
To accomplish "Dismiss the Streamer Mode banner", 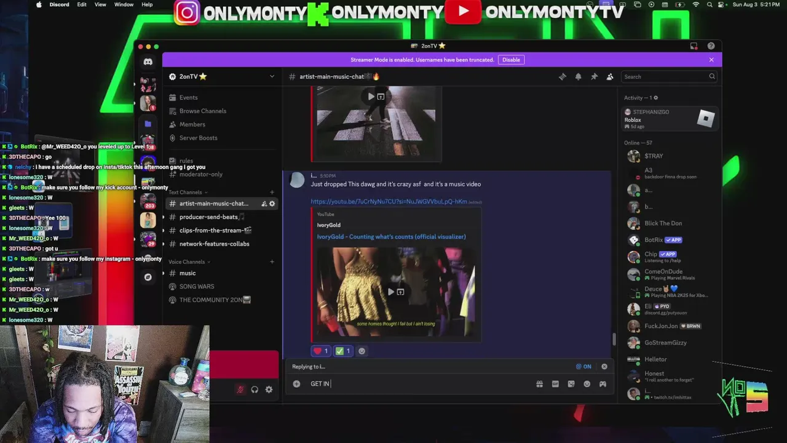I will point(711,60).
